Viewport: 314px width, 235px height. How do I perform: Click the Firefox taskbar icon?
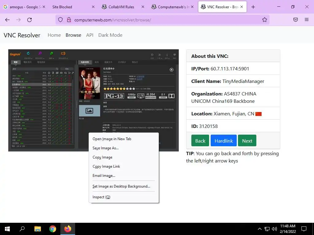pyautogui.click(x=68, y=229)
